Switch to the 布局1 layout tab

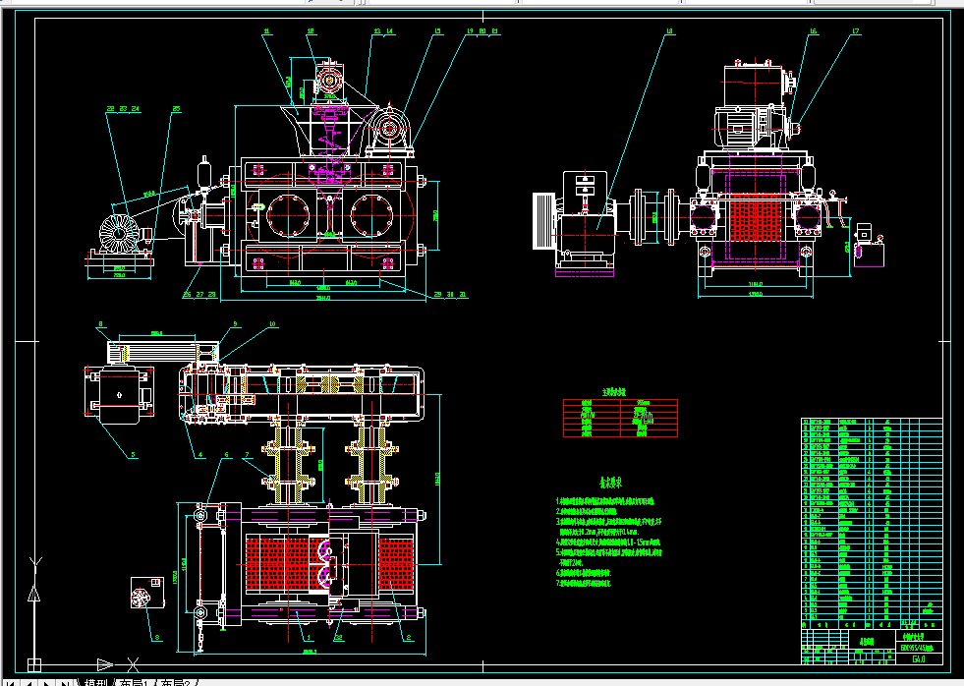pyautogui.click(x=134, y=683)
